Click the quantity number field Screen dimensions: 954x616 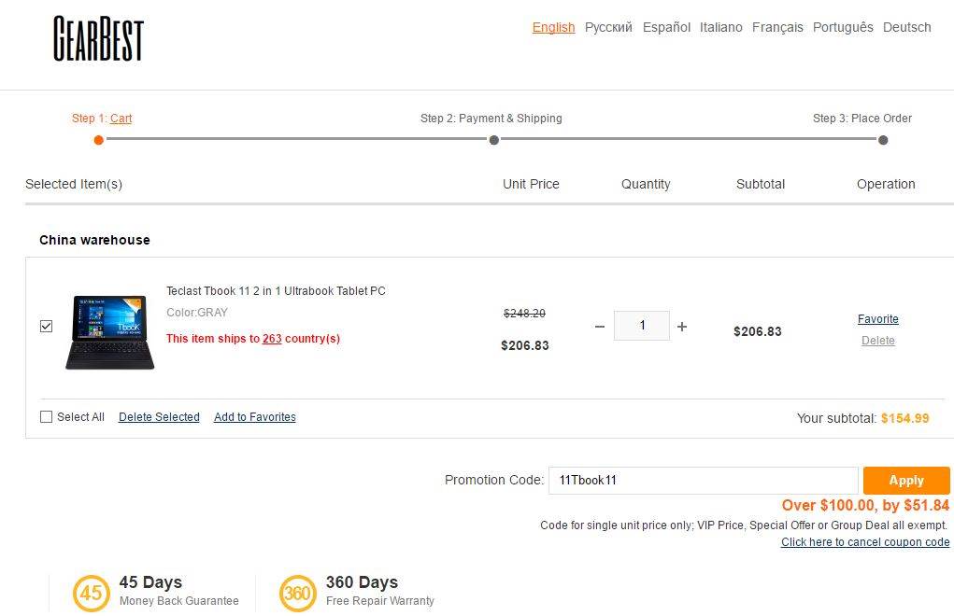pyautogui.click(x=642, y=326)
